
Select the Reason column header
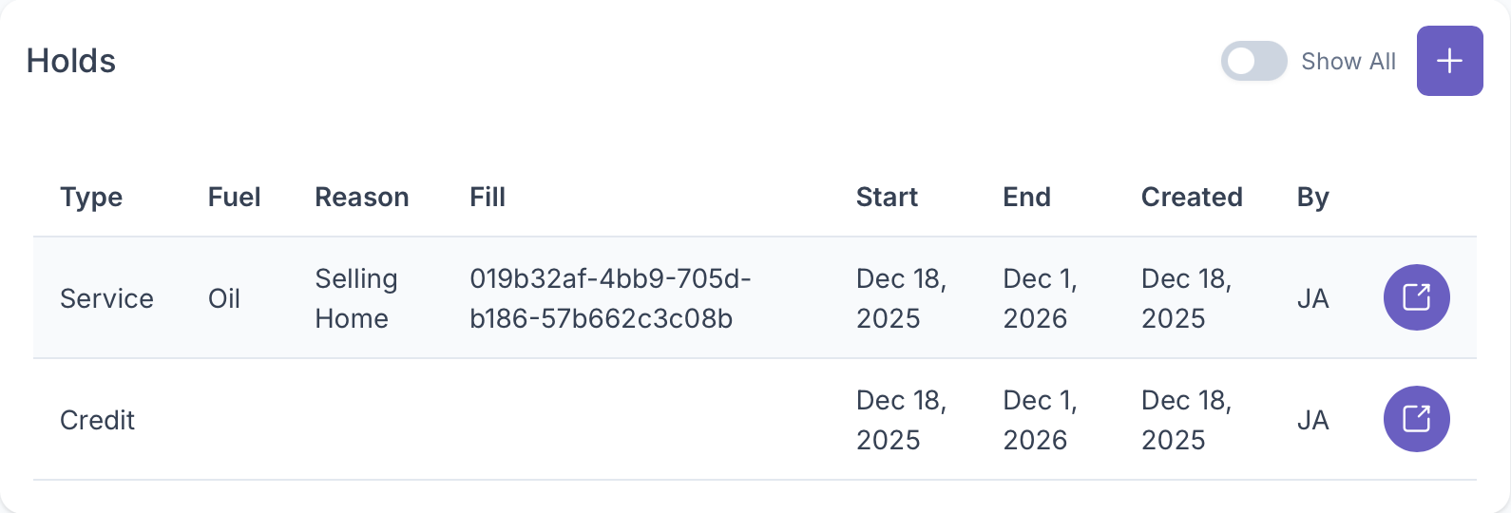coord(361,197)
